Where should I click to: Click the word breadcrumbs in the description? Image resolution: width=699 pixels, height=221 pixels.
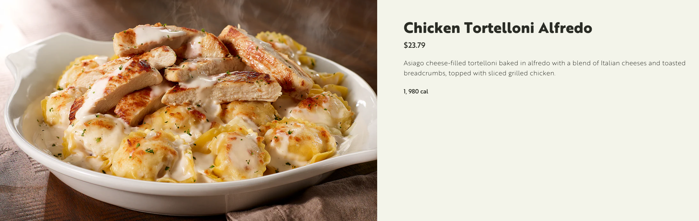425,73
